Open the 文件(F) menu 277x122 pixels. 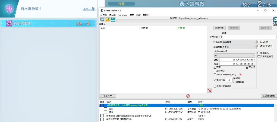click(x=103, y=15)
